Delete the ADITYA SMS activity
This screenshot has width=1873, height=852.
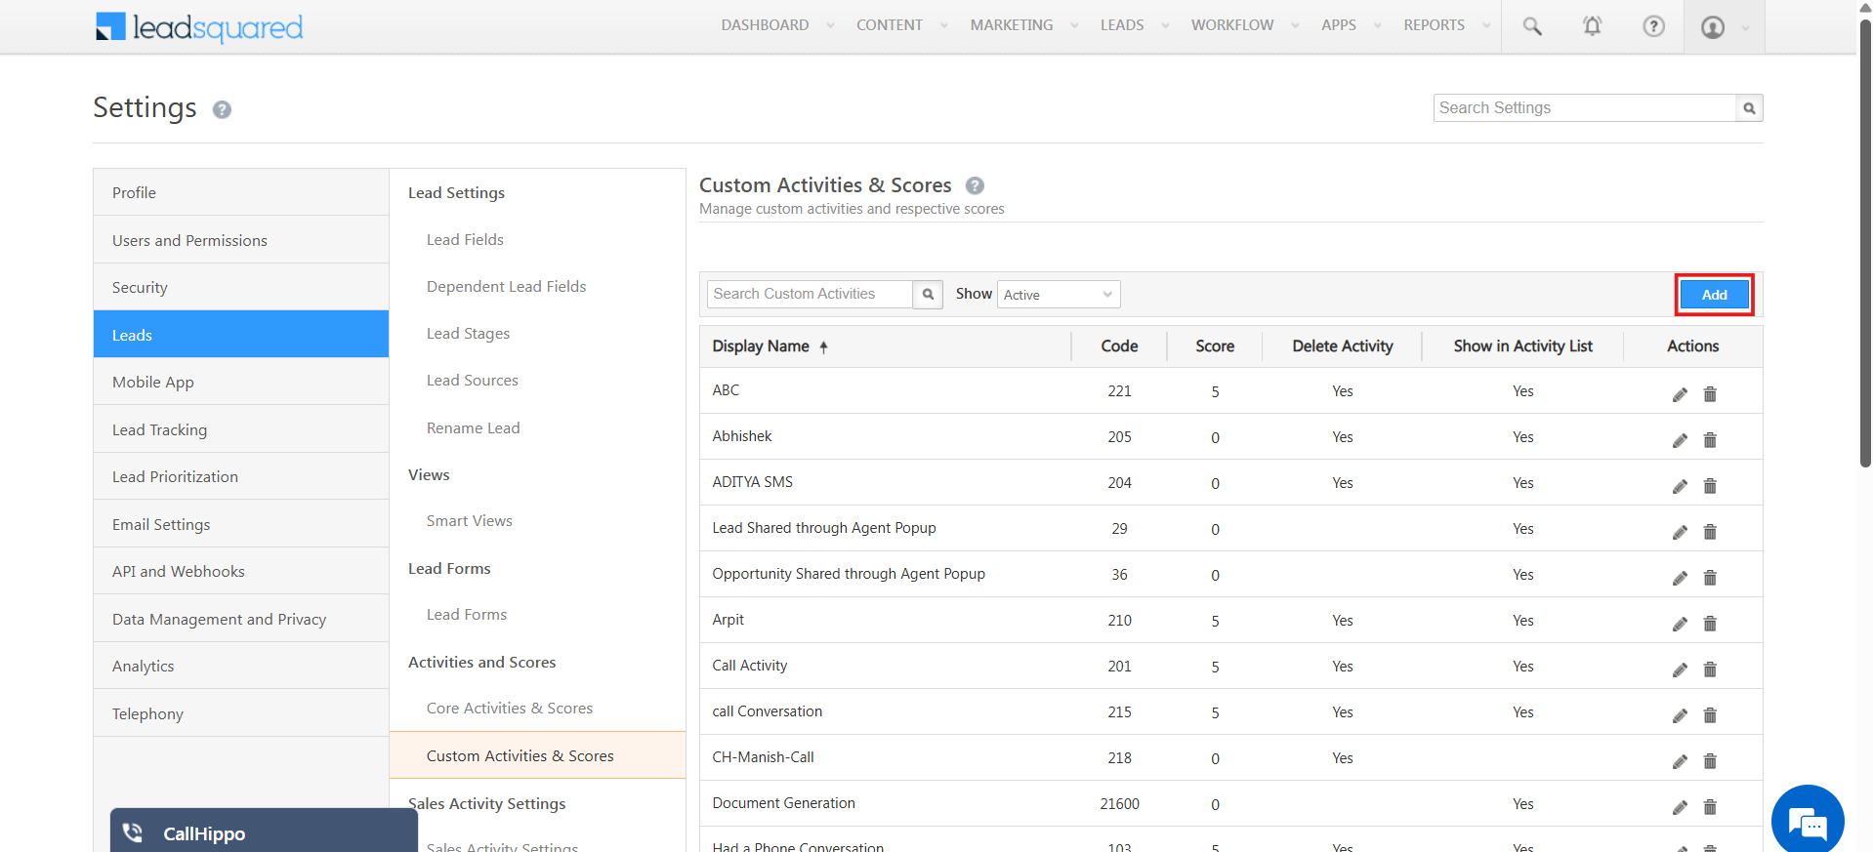(x=1710, y=486)
